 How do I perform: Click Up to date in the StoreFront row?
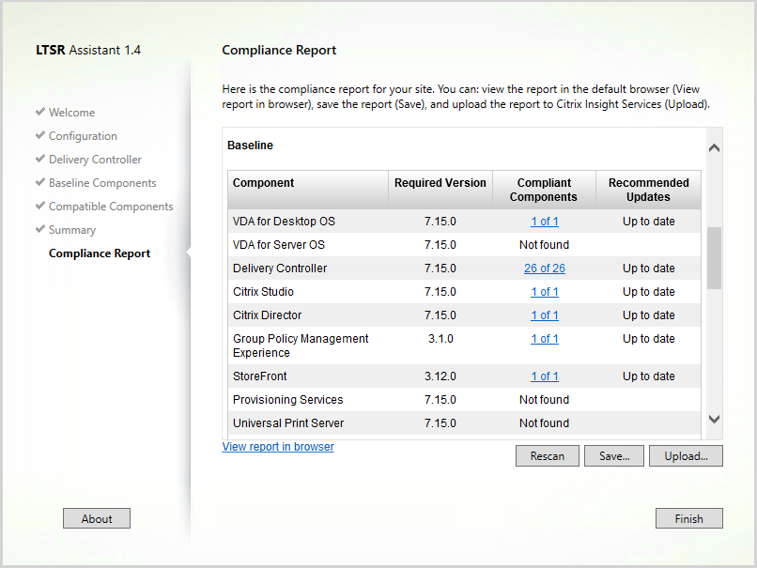pos(648,376)
